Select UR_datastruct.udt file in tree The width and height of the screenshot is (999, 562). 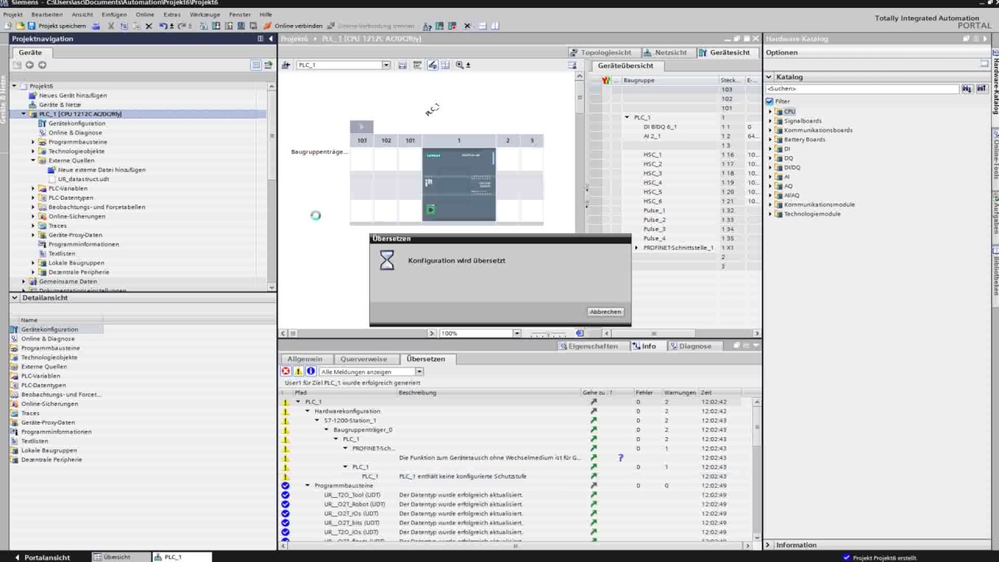point(83,179)
